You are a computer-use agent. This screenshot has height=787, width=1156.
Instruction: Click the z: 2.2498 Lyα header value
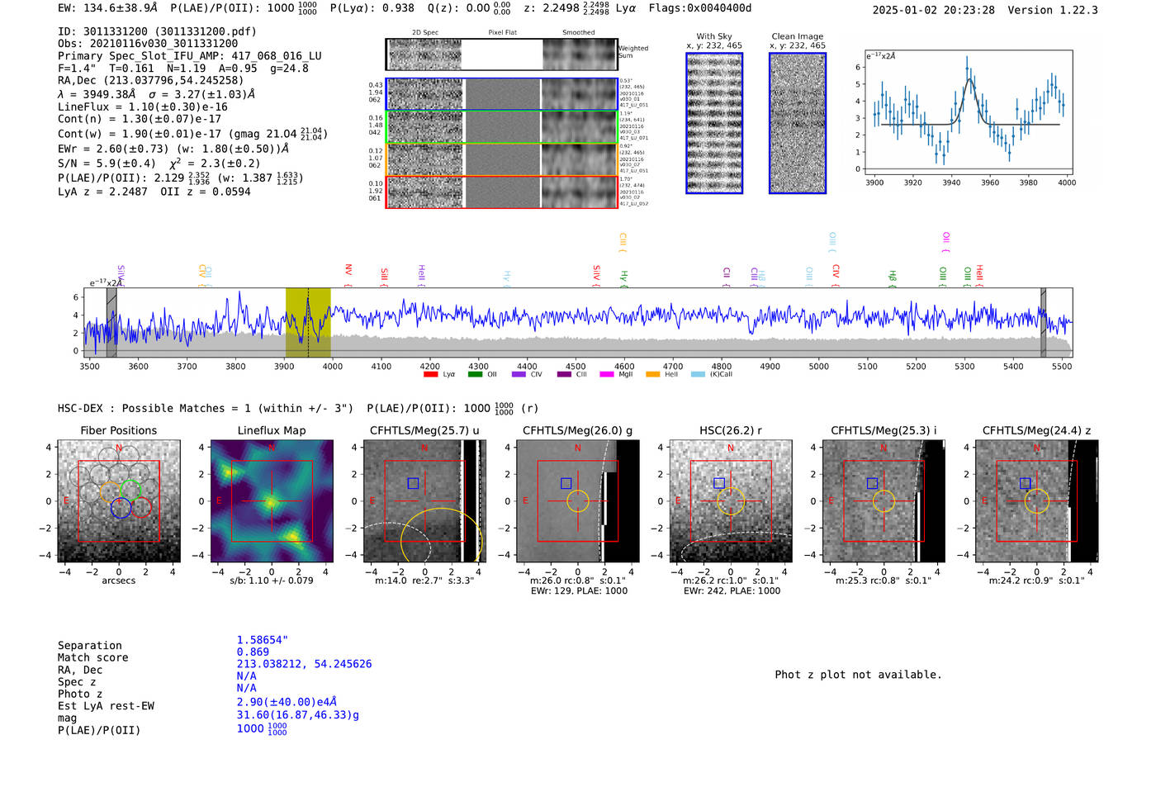[x=580, y=7]
